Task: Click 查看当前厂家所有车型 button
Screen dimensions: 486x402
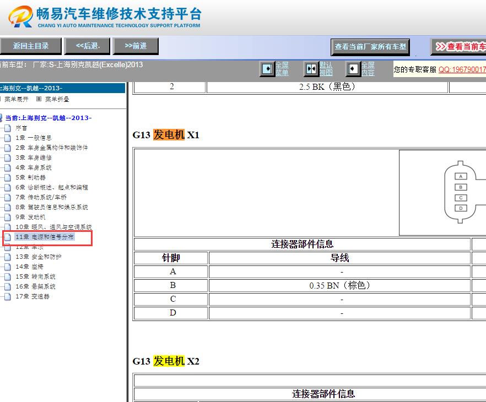Action: coord(370,47)
